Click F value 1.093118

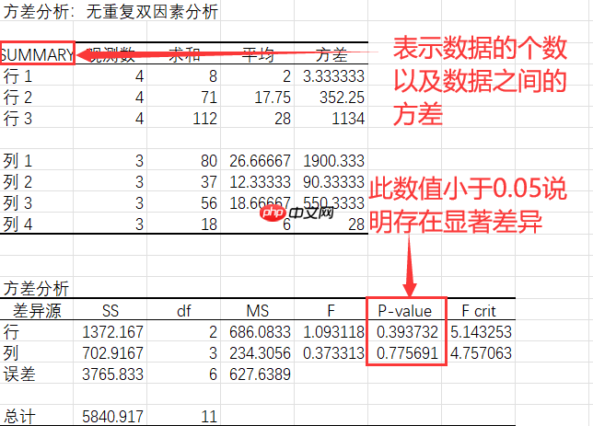tap(333, 332)
